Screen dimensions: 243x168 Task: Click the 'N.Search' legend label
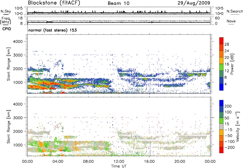(x=235, y=11)
